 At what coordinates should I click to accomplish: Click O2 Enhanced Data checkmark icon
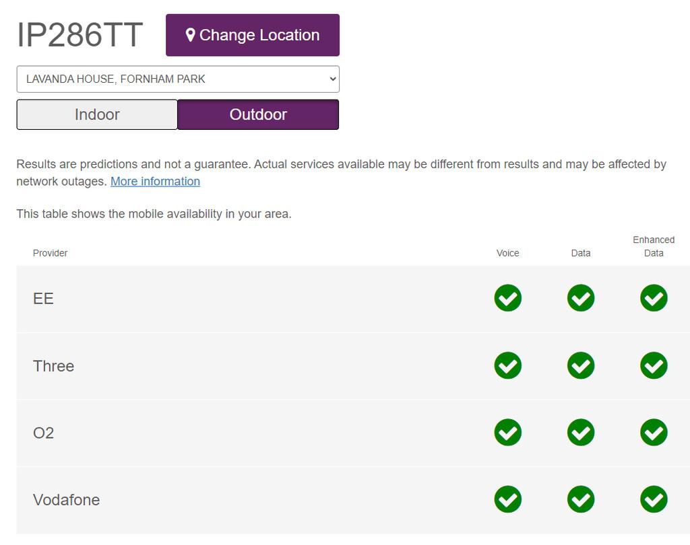coord(654,433)
